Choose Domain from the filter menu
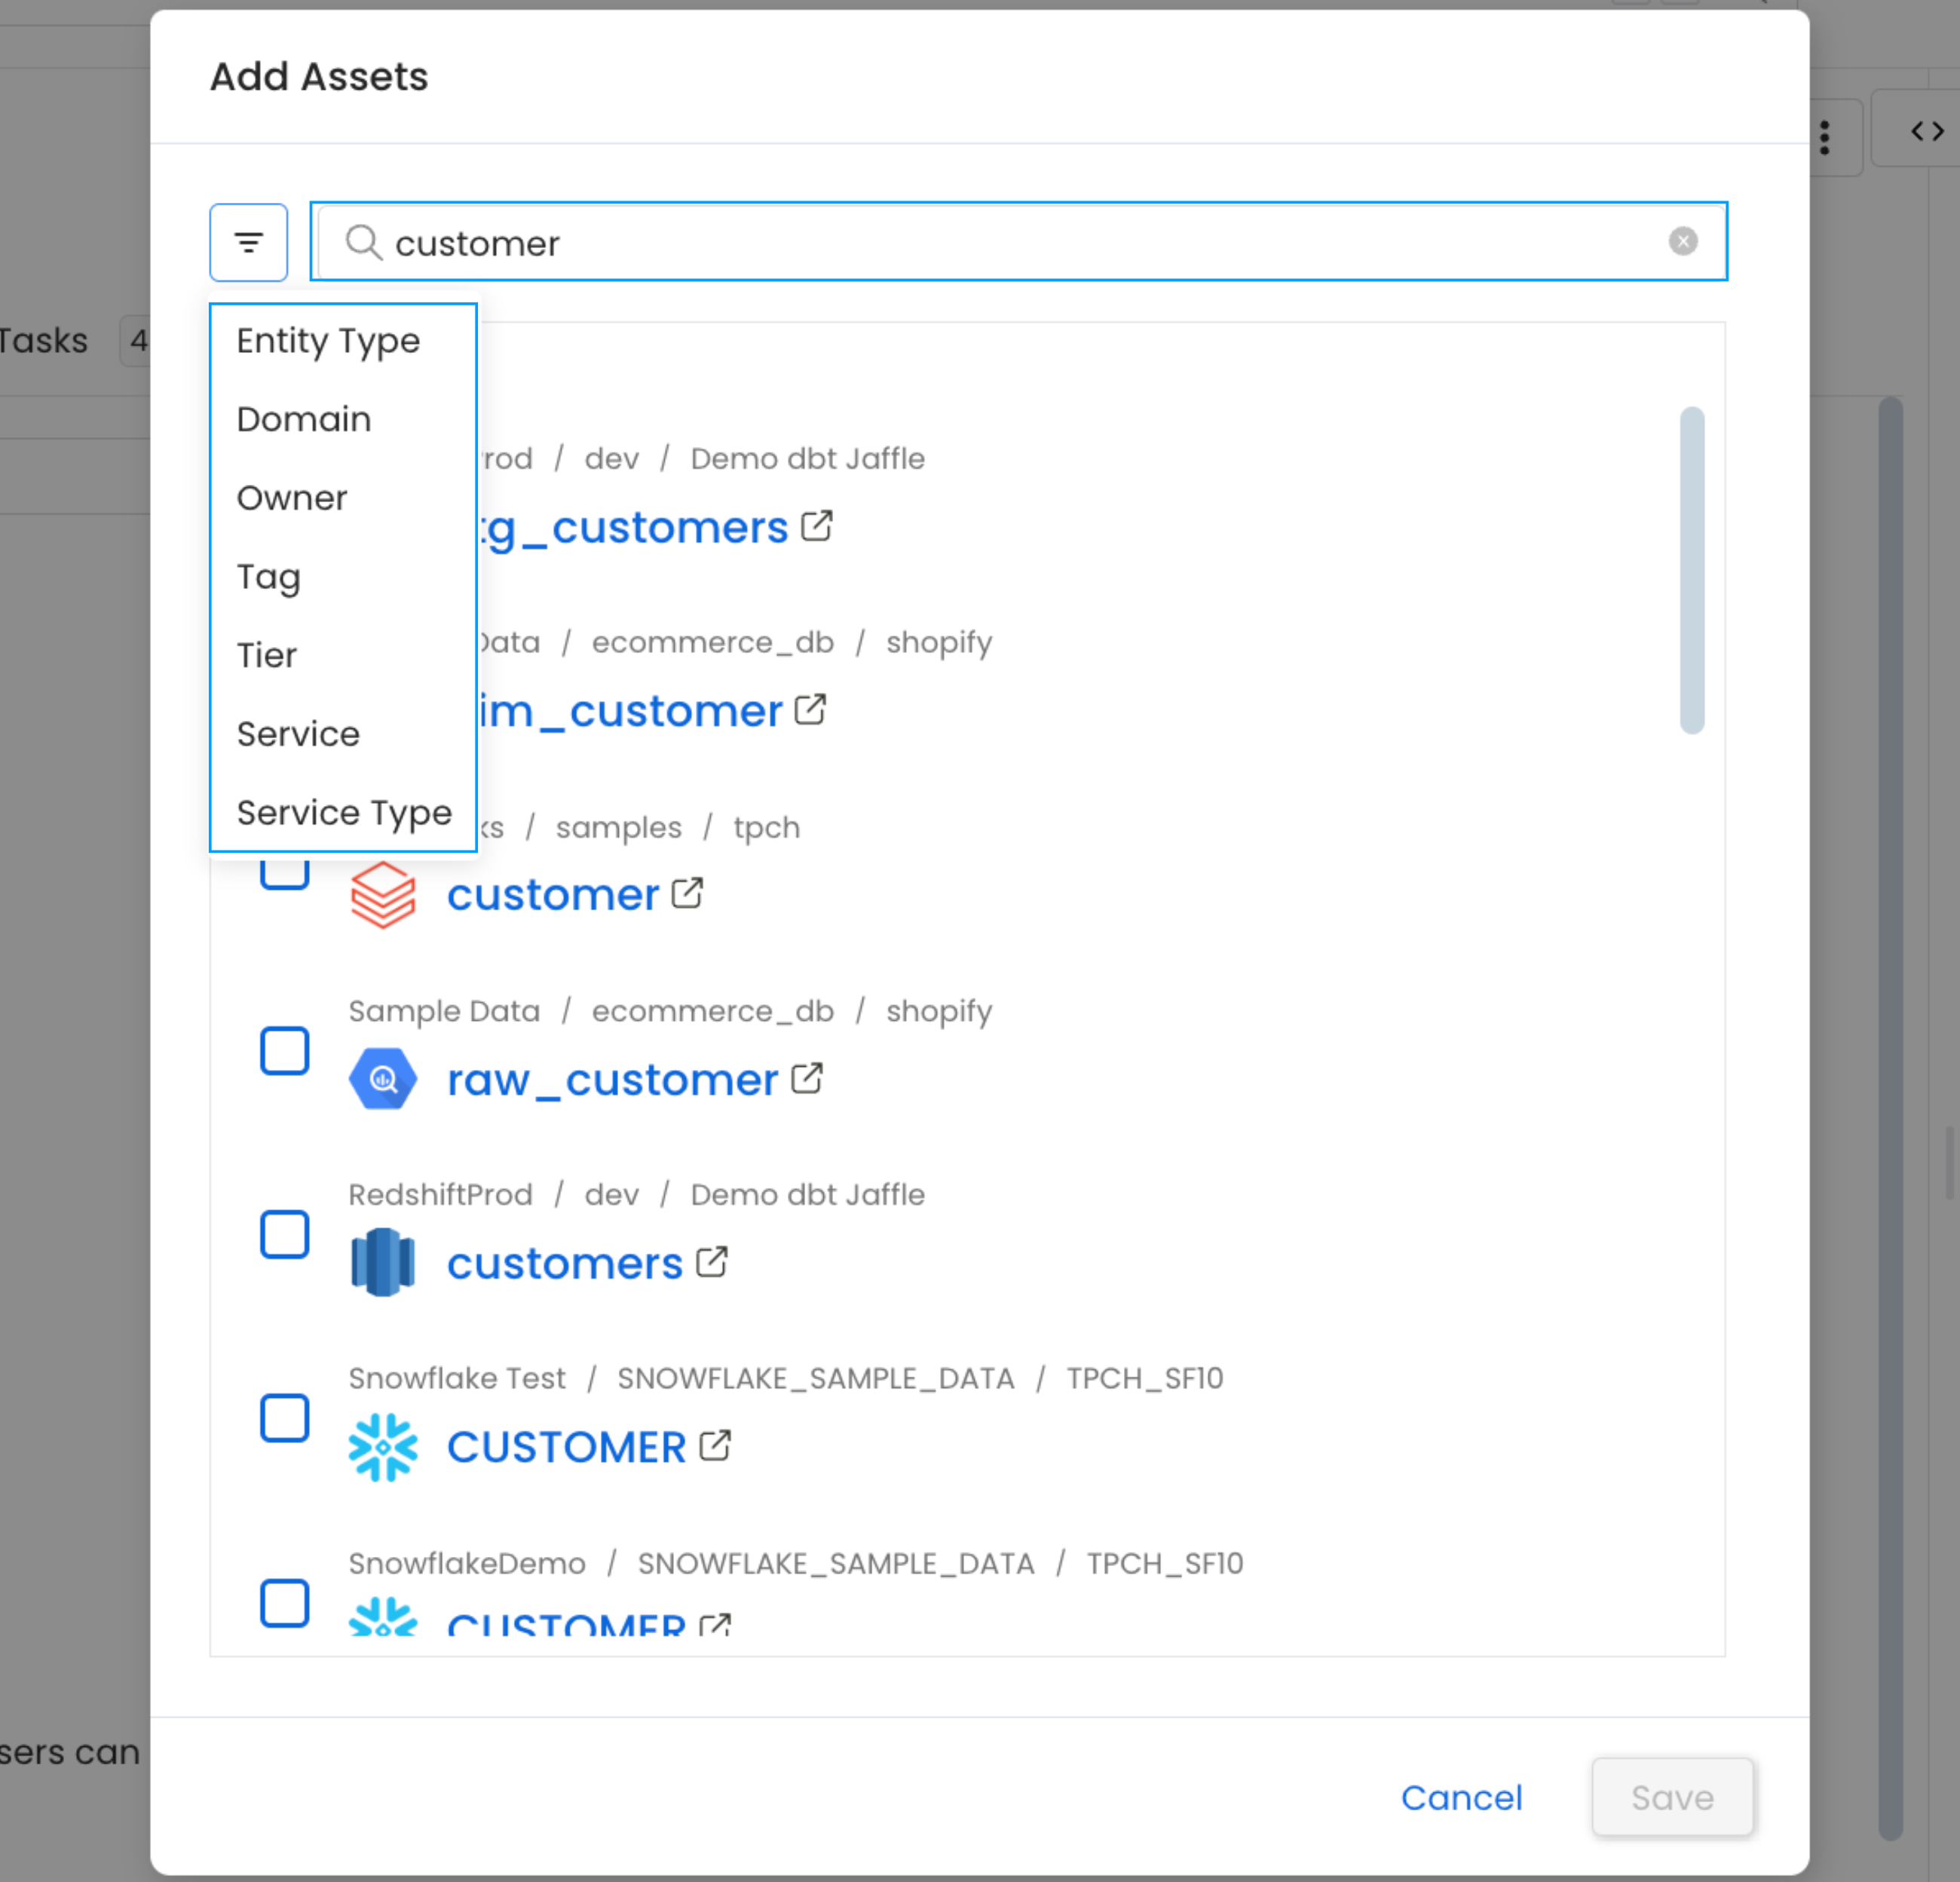The image size is (1960, 1882). click(304, 419)
